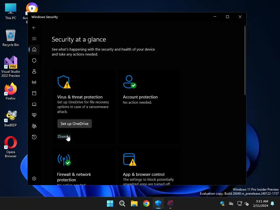Open File Explorer from taskbar

(134, 203)
